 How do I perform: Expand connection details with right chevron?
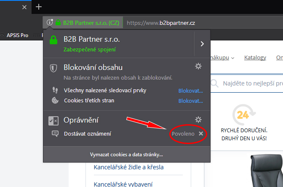pos(202,44)
